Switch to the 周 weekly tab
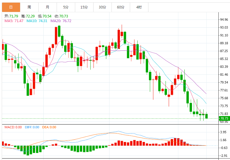This screenshot has width=230, height=160. coord(29,7)
